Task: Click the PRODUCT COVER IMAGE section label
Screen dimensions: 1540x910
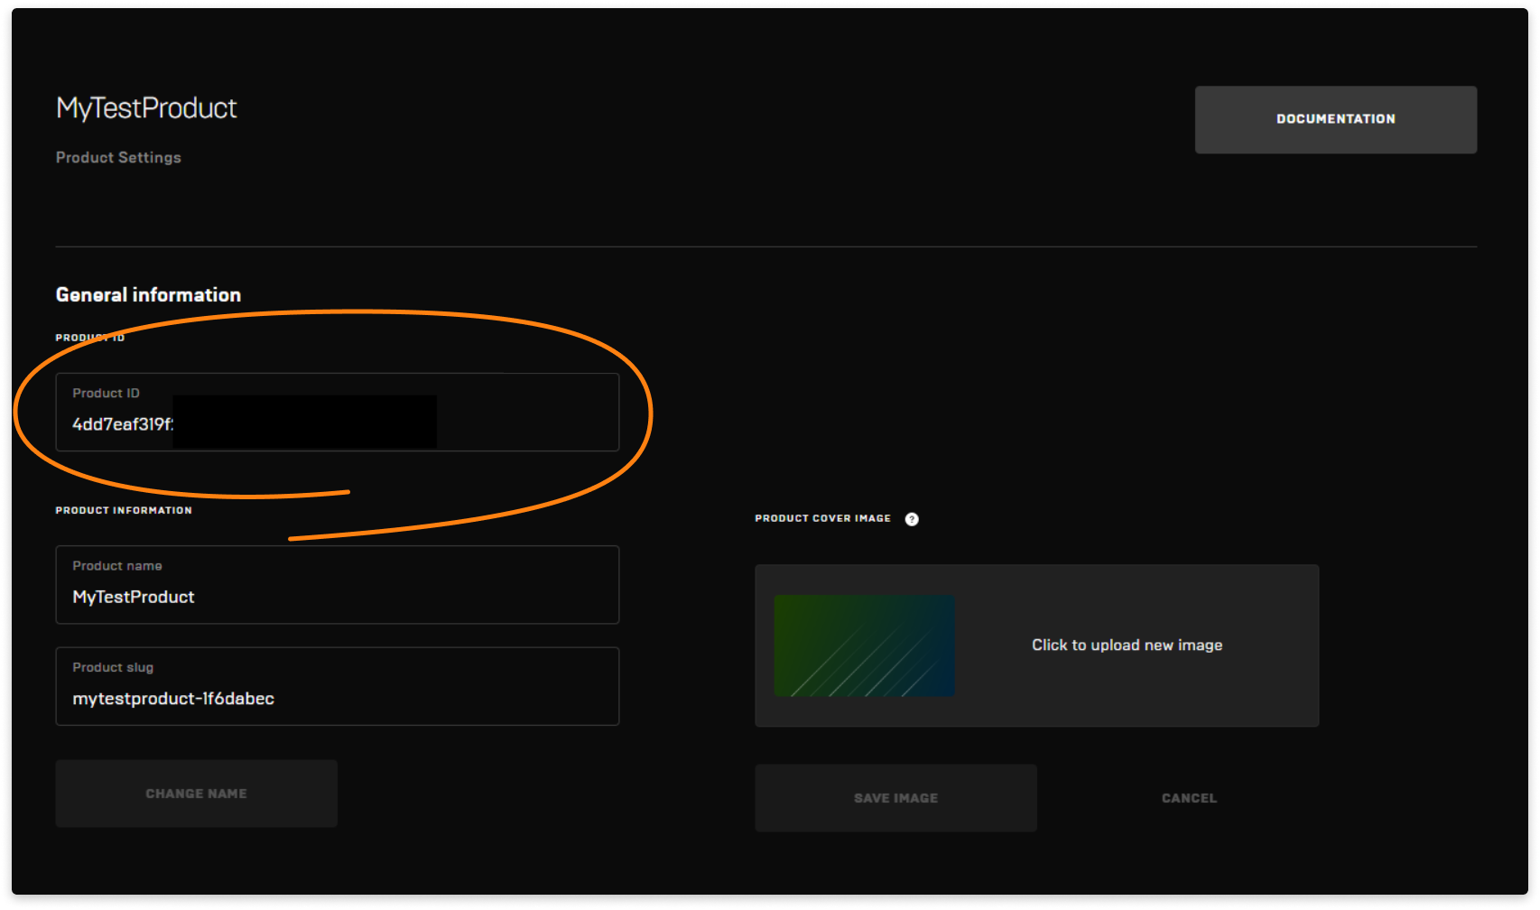Action: point(822,519)
